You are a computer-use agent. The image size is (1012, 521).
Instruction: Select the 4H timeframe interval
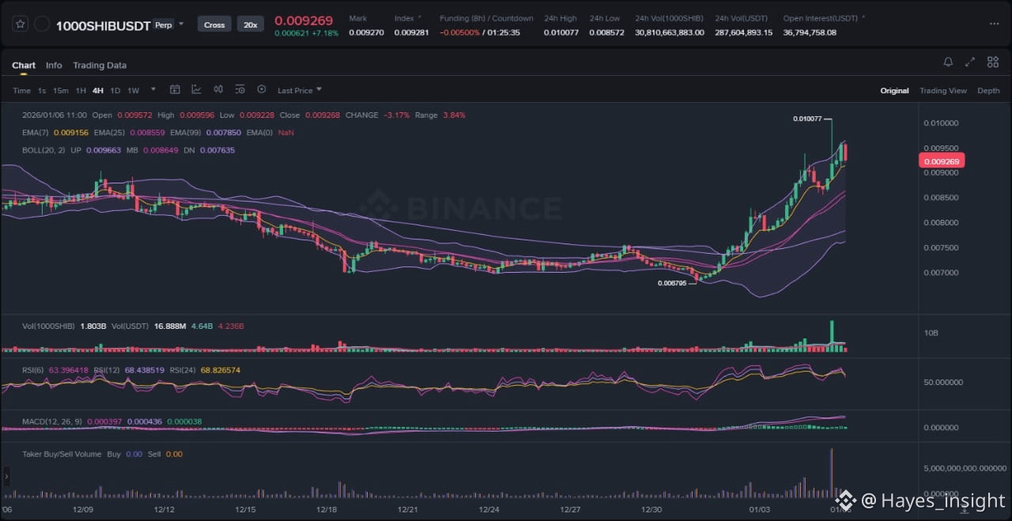[98, 91]
